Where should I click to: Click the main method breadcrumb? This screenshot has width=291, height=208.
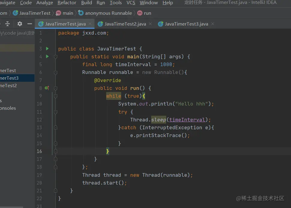point(68,13)
